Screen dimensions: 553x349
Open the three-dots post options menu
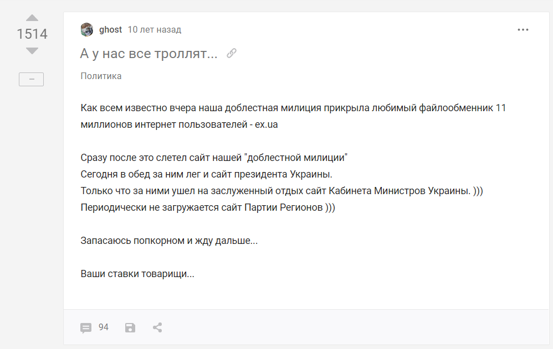click(523, 30)
